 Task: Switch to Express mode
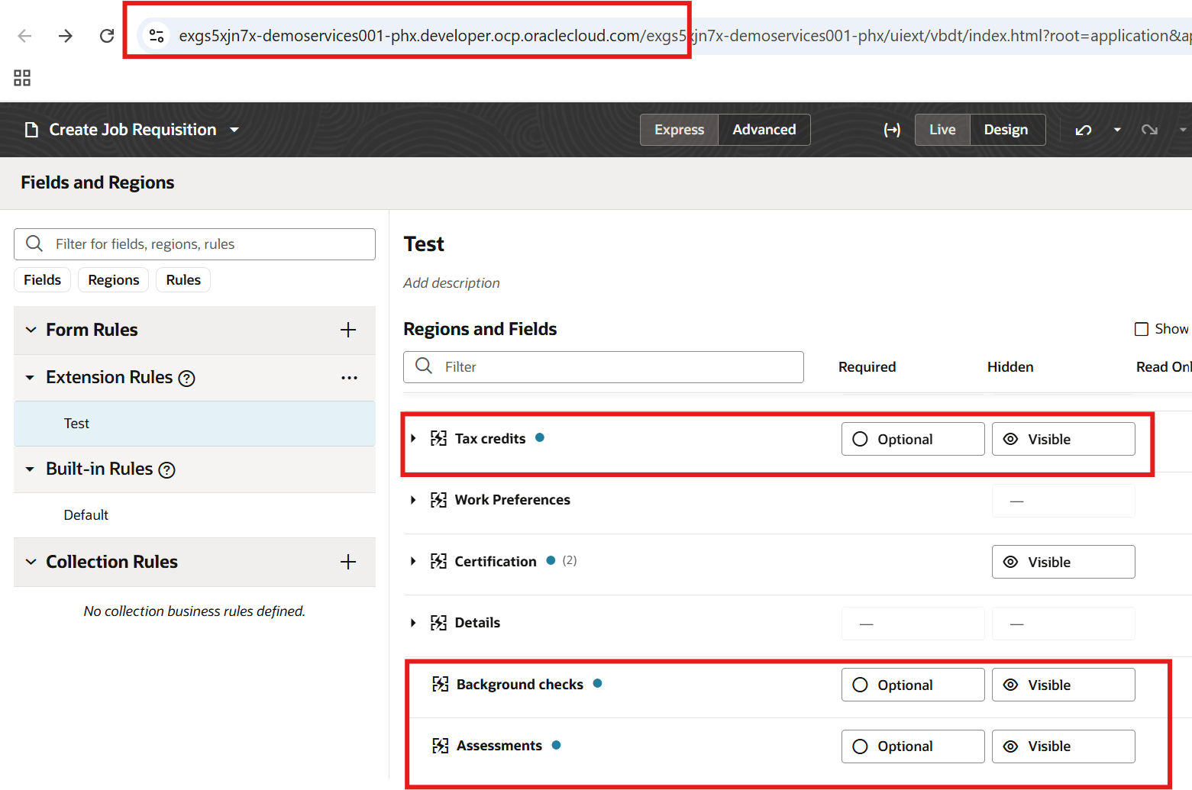click(679, 130)
